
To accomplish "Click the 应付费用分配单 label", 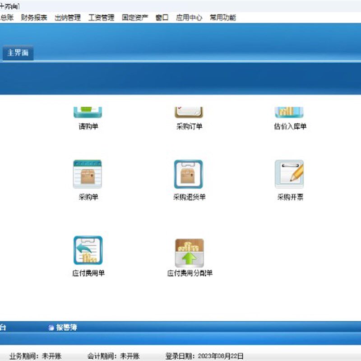I will click(190, 273).
